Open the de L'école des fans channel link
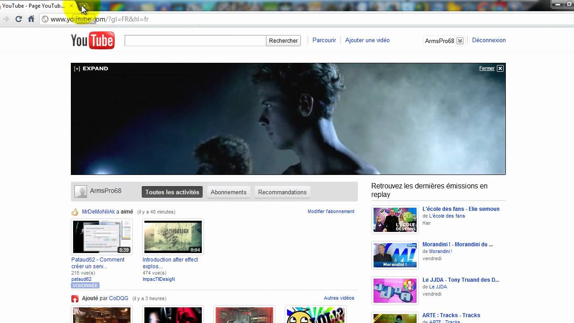The height and width of the screenshot is (323, 574). point(447,216)
